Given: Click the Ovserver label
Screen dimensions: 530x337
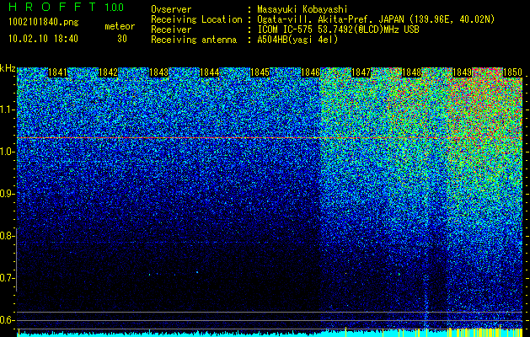Looking at the screenshot, I should tap(171, 9).
